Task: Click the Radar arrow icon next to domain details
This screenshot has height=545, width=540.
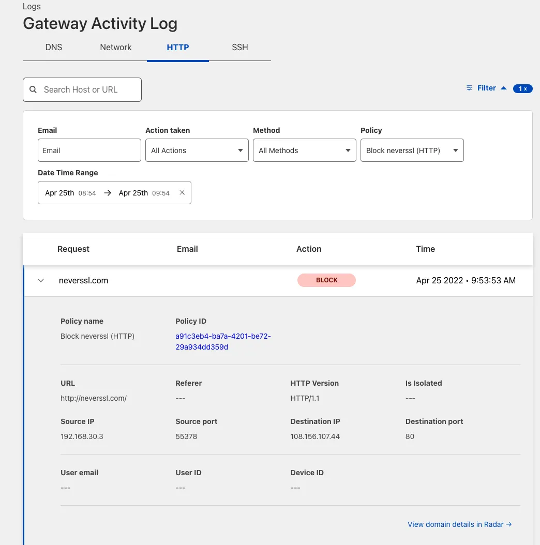Action: pyautogui.click(x=508, y=524)
